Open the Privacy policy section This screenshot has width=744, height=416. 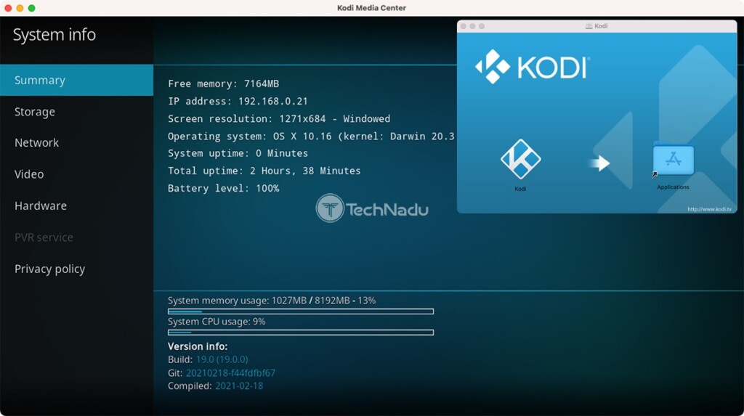click(76, 269)
